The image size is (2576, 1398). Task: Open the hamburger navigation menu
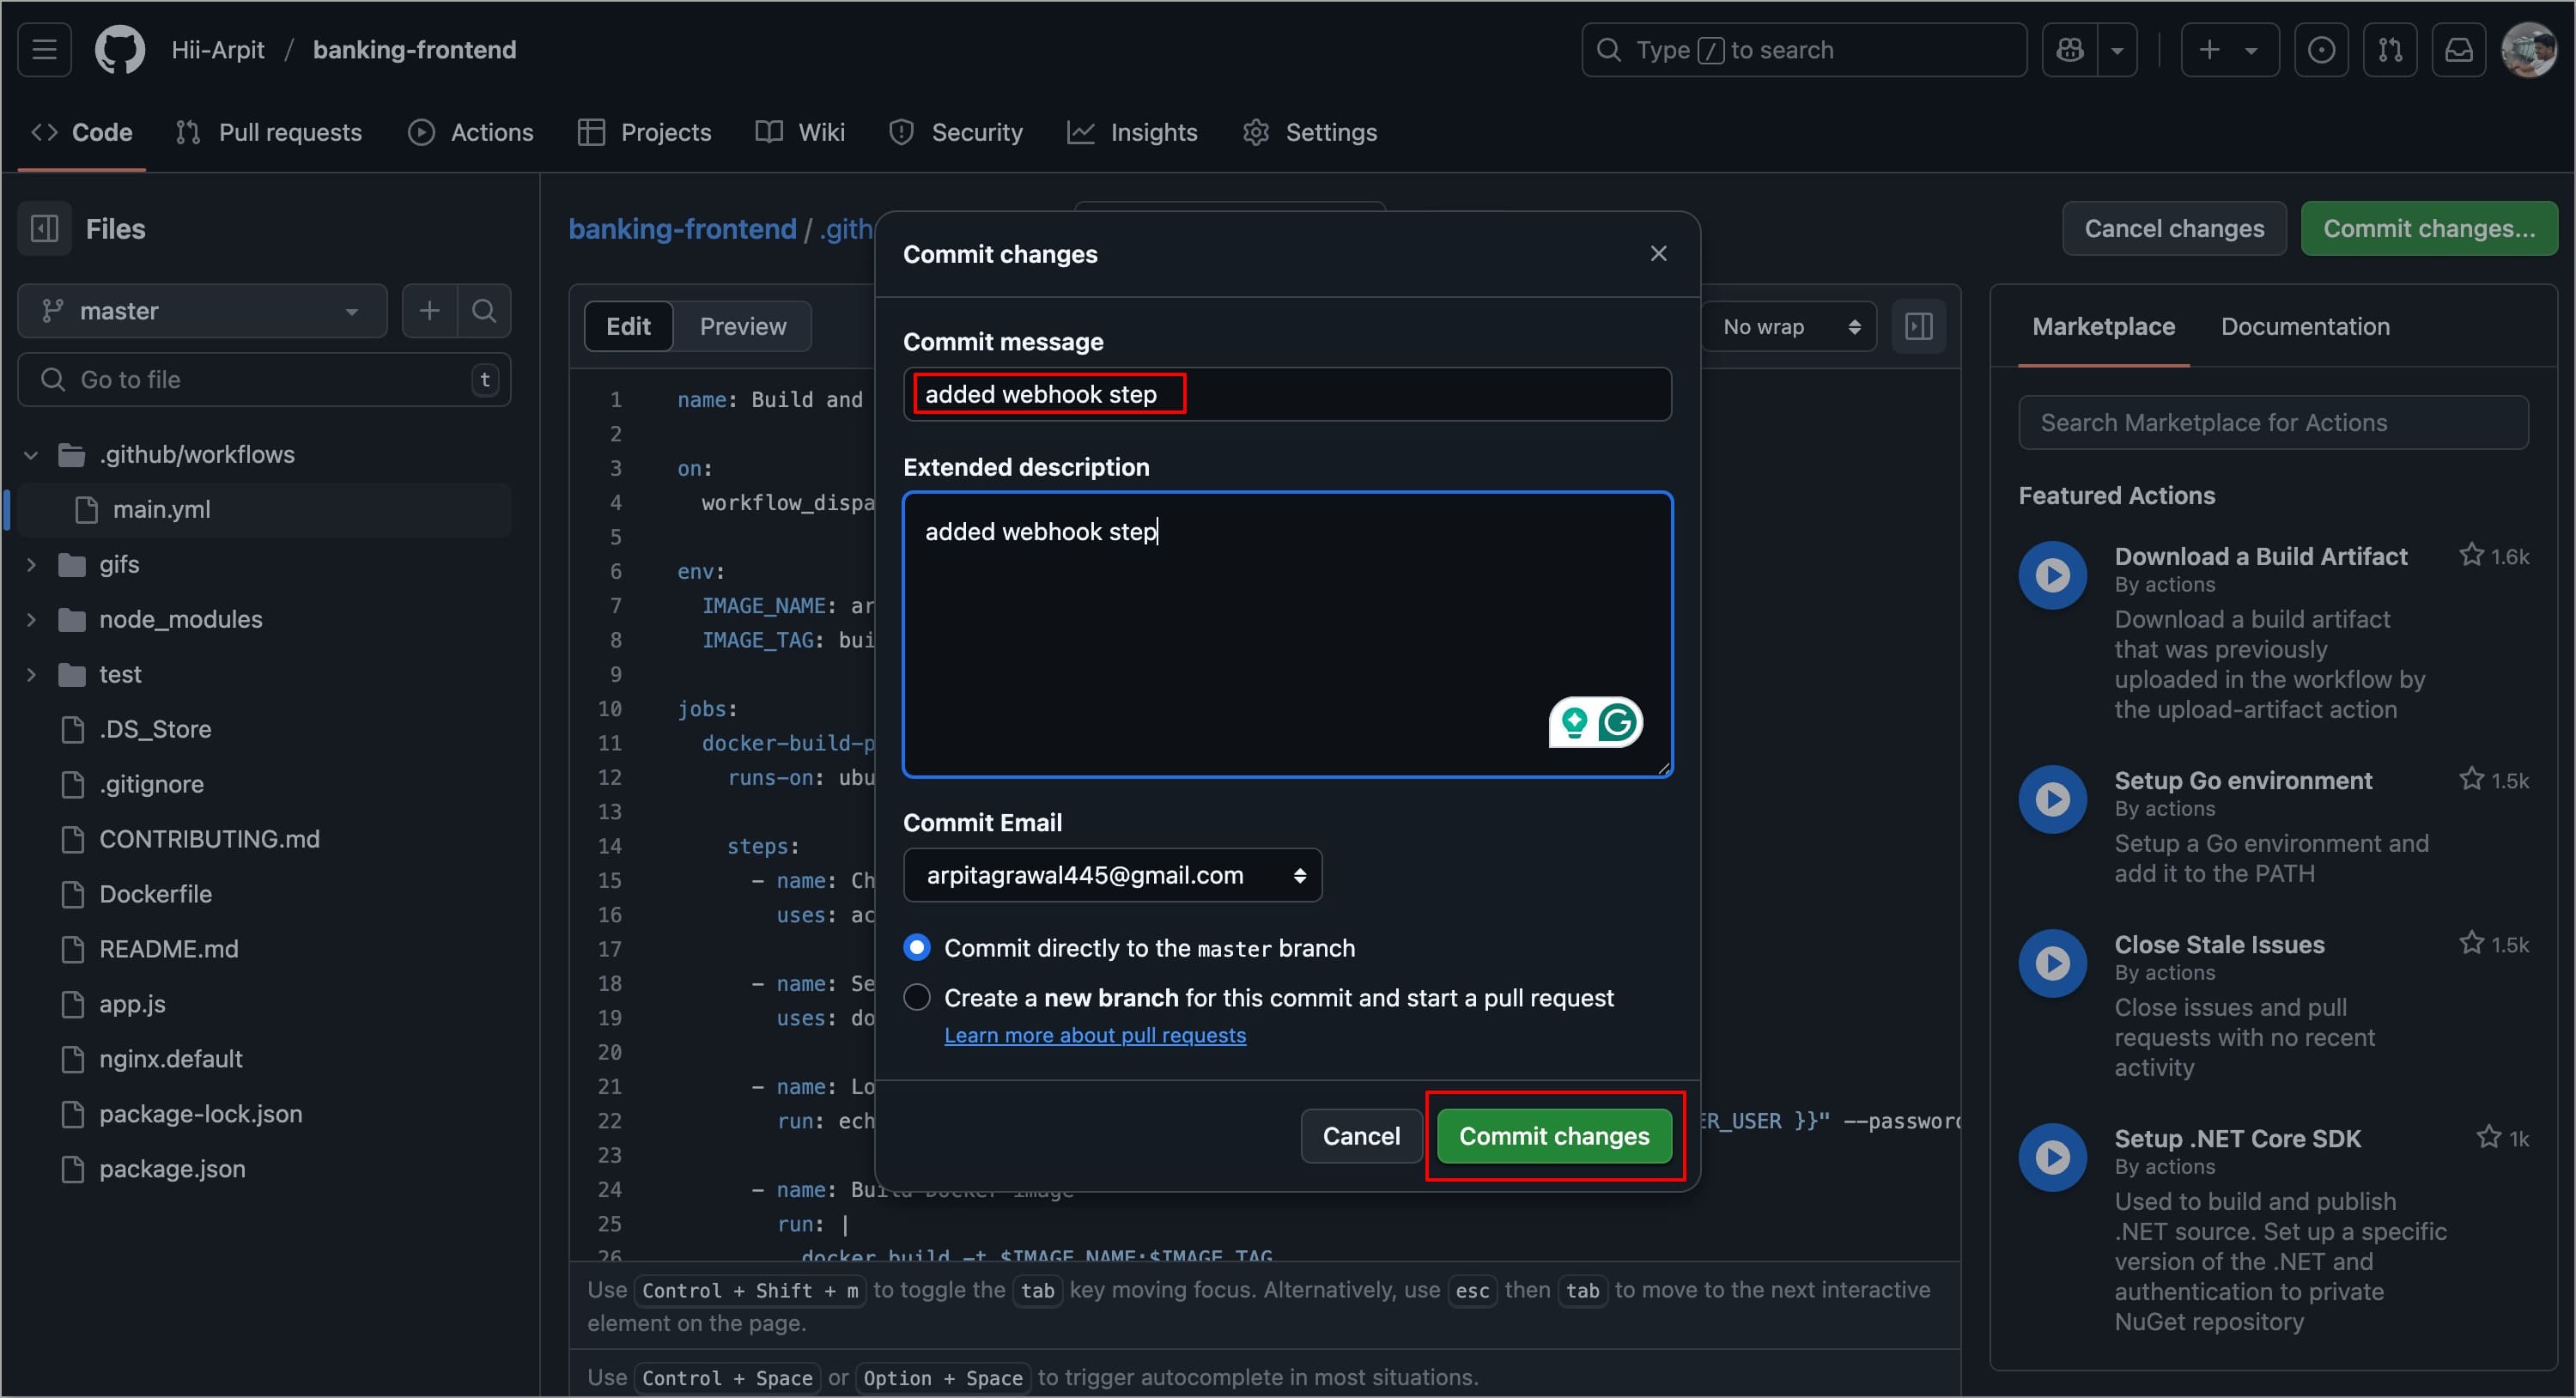pos(44,49)
